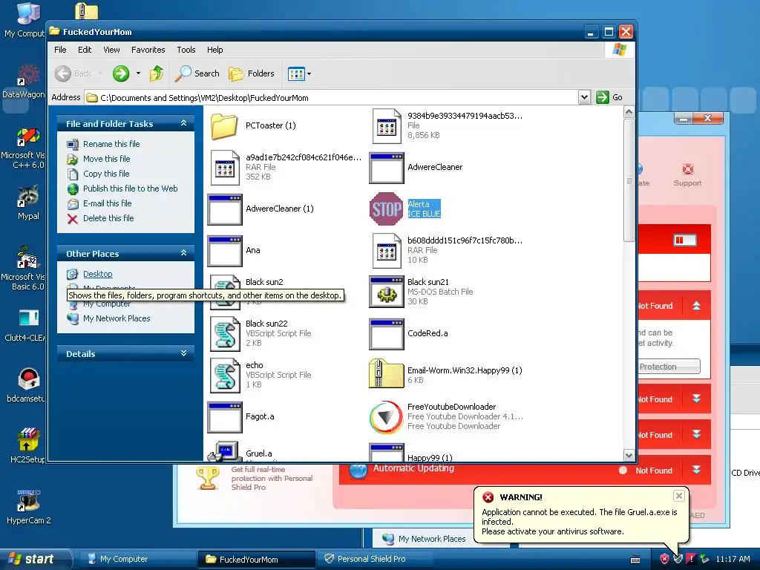Open the Views dropdown in toolbar
The image size is (760, 570).
coord(299,73)
